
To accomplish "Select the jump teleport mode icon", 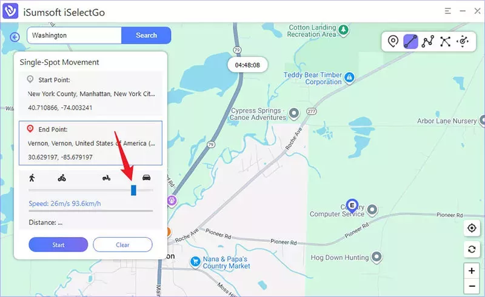I will tap(445, 41).
